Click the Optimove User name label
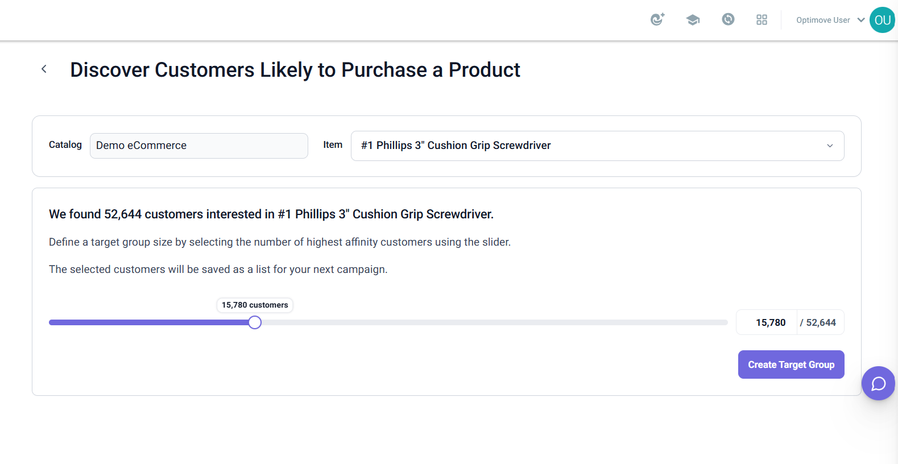Image resolution: width=898 pixels, height=464 pixels. [x=823, y=20]
